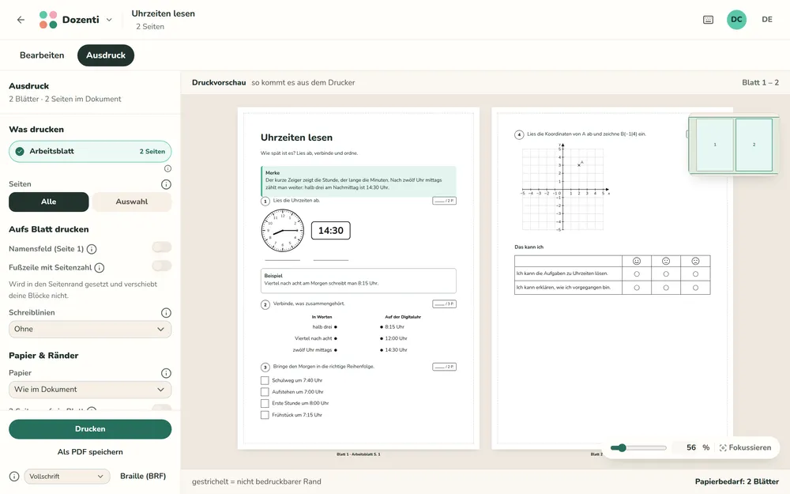Switch language via DE button

pos(767,20)
